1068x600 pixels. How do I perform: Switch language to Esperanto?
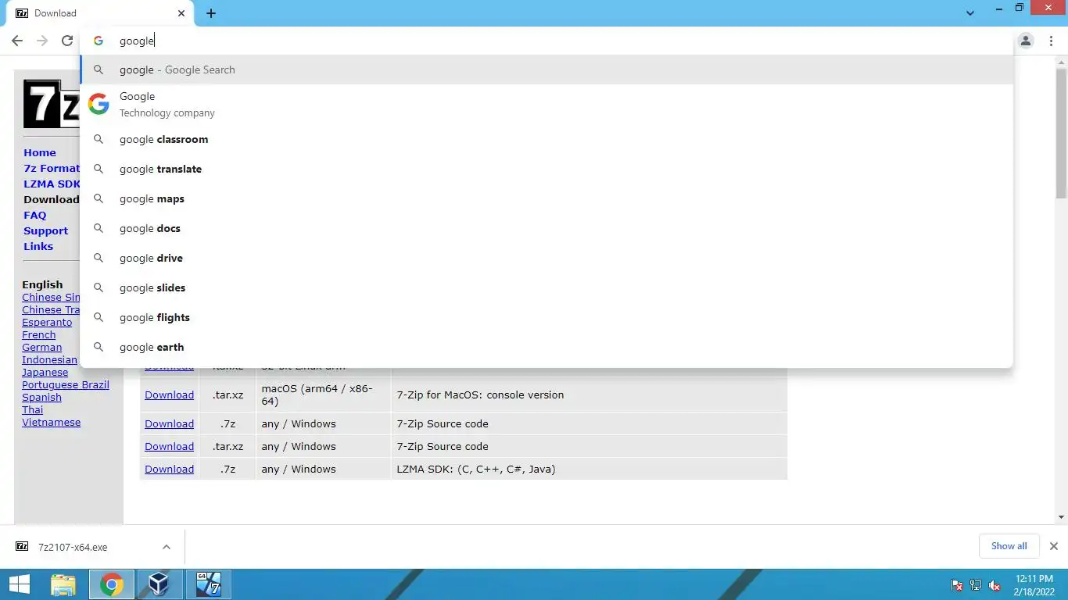tap(47, 322)
